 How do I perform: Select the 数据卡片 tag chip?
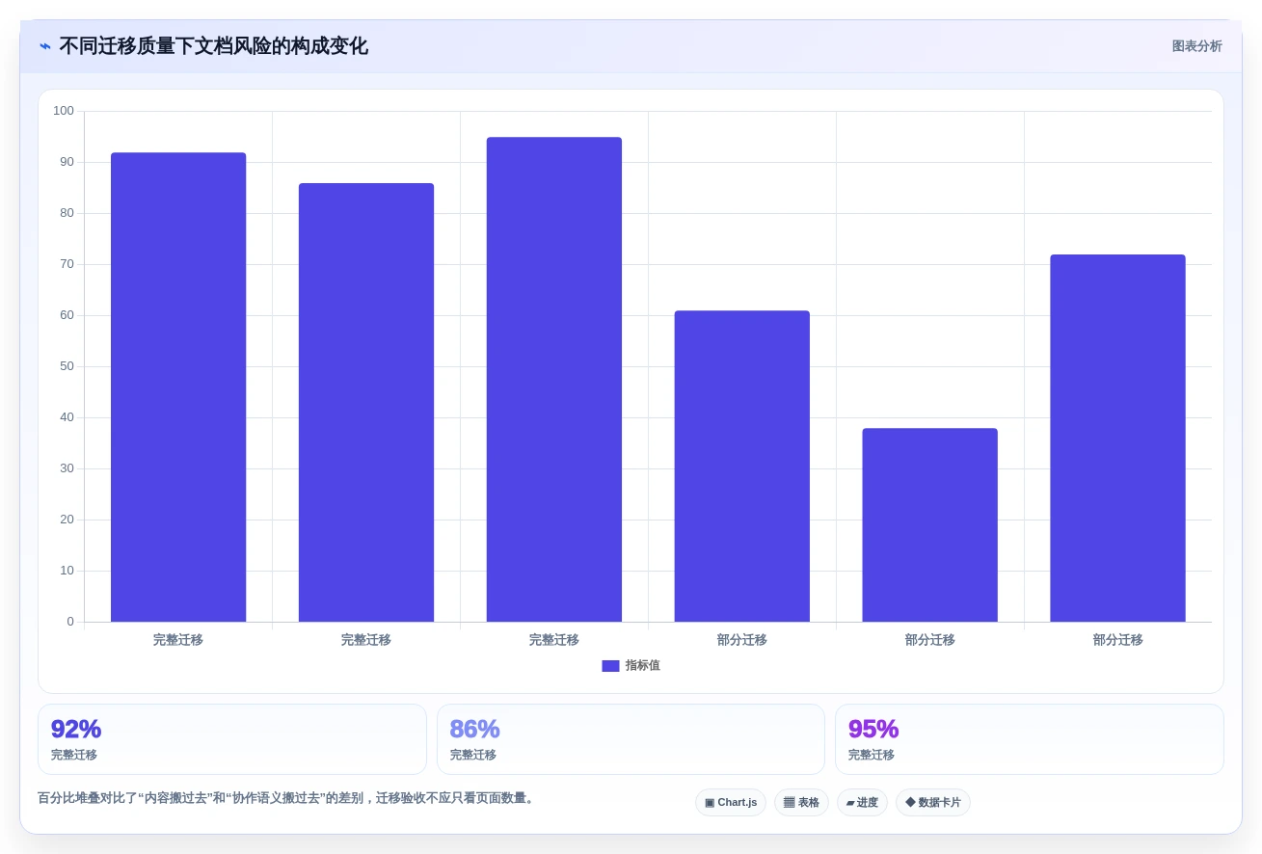click(933, 803)
